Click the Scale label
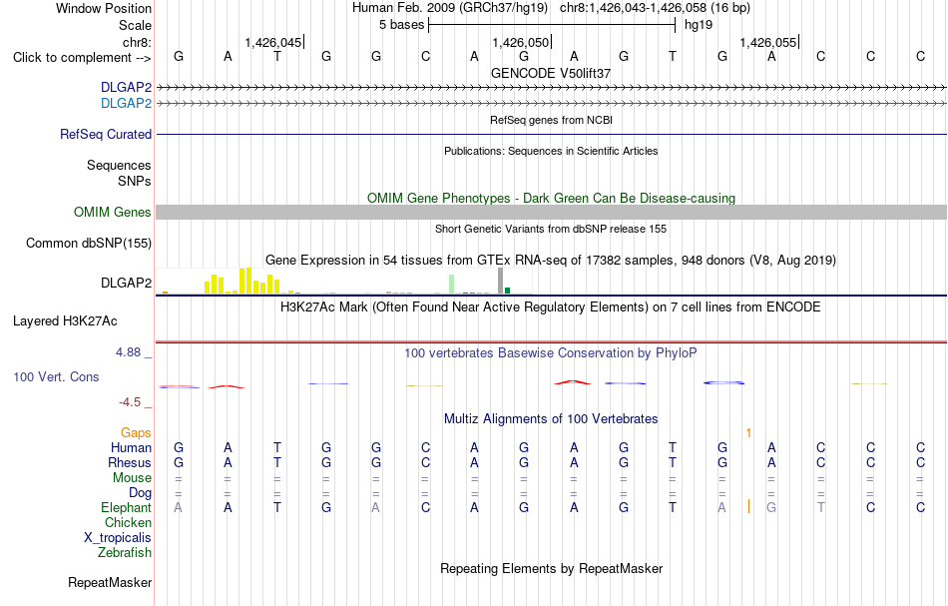This screenshot has width=948, height=606. click(135, 25)
